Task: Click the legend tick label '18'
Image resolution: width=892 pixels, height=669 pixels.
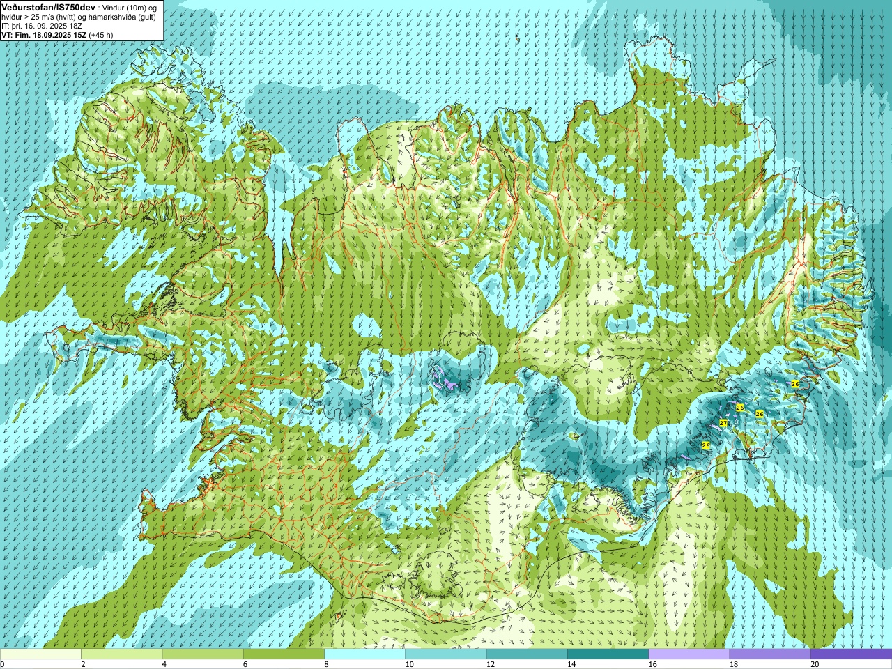Action: click(734, 664)
